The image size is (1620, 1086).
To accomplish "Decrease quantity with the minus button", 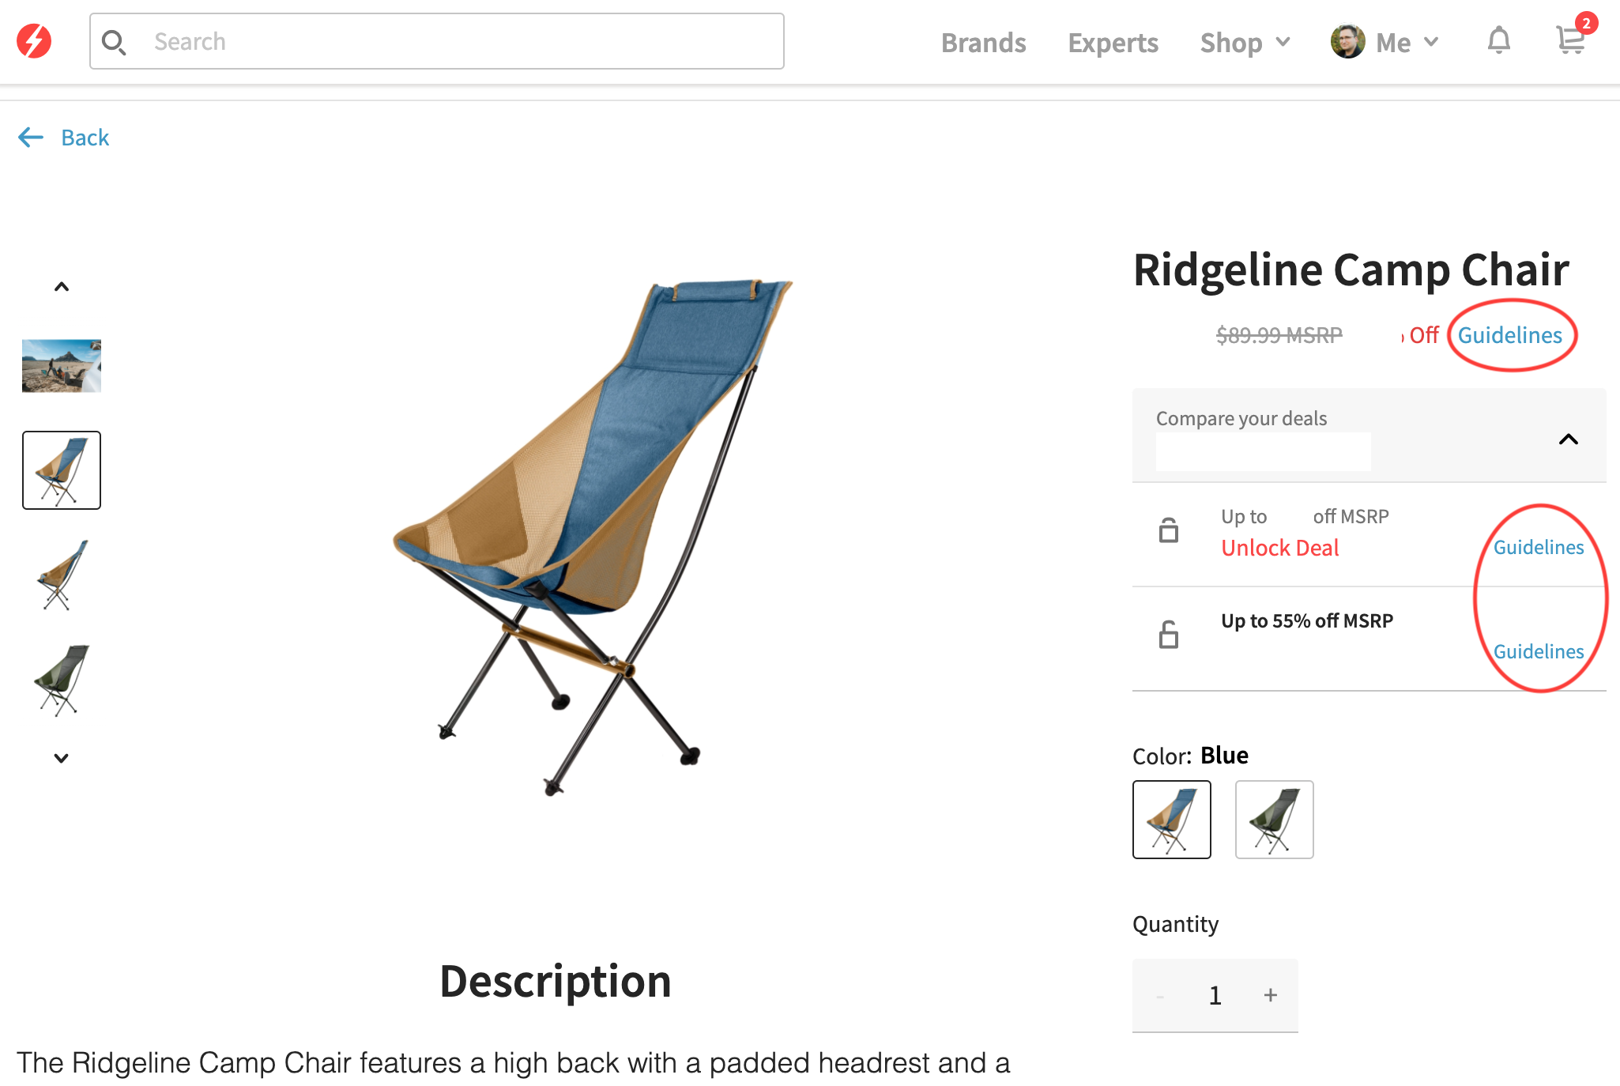I will 1160,996.
